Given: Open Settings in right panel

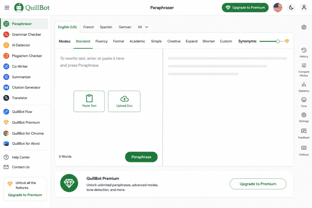Looking at the screenshot, I should tap(304, 117).
